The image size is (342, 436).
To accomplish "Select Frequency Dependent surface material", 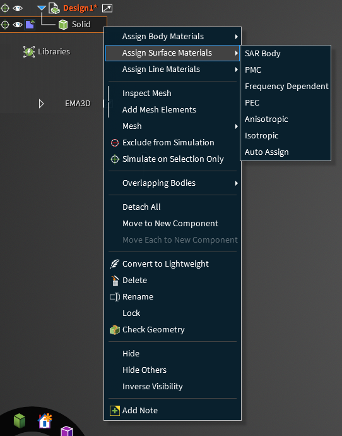I will click(285, 86).
